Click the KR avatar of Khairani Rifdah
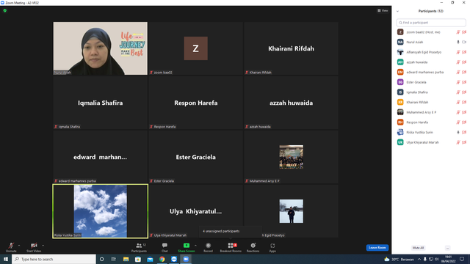The image size is (470, 264). 400,102
